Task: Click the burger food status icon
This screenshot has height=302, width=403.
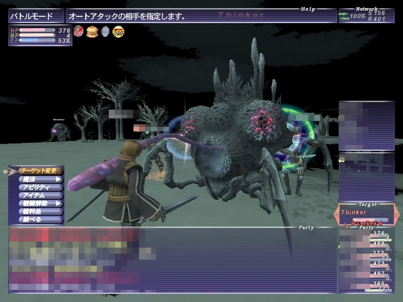Action: (92, 32)
